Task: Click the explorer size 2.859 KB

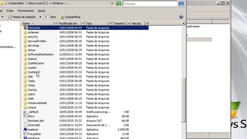Action: pos(123,130)
